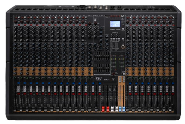The image size is (185, 124).
Task: Click the upper graphic equalizer slider bank
Action: pos(102,56)
